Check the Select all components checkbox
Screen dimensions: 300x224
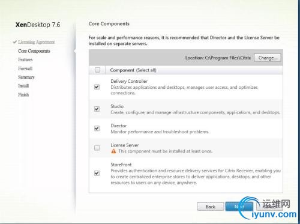click(x=97, y=70)
